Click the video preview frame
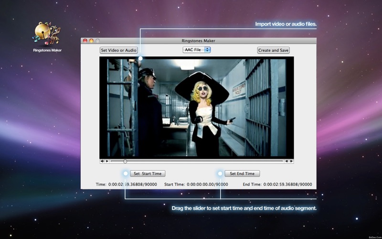This screenshot has width=382, height=239. (197, 108)
